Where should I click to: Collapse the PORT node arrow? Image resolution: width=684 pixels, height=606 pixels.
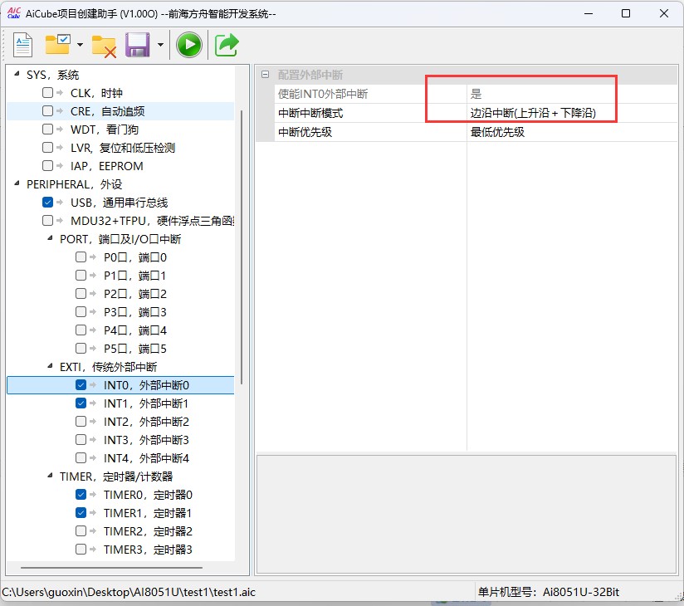(50, 238)
